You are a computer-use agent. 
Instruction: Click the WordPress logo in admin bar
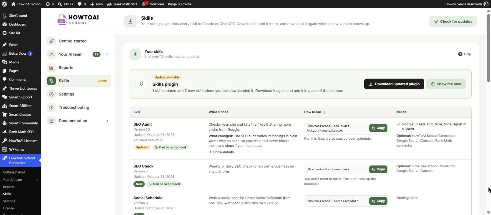click(x=4, y=4)
